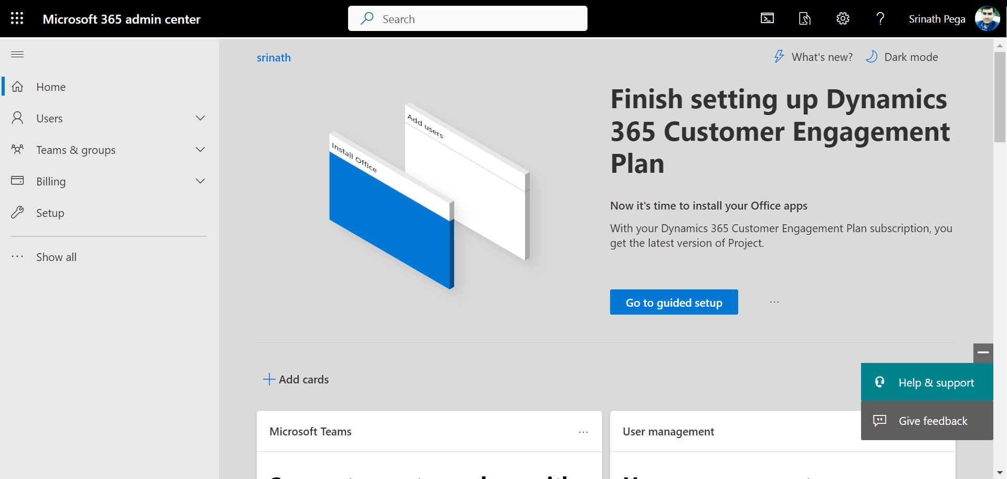Screen dimensions: 1007x479
Task: Open Microsoft Teams card more options
Action: [583, 432]
